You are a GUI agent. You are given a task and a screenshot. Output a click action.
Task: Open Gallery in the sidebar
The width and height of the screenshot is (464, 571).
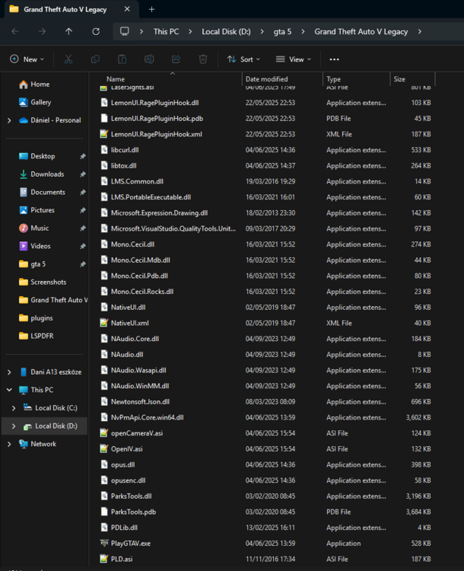(x=35, y=102)
